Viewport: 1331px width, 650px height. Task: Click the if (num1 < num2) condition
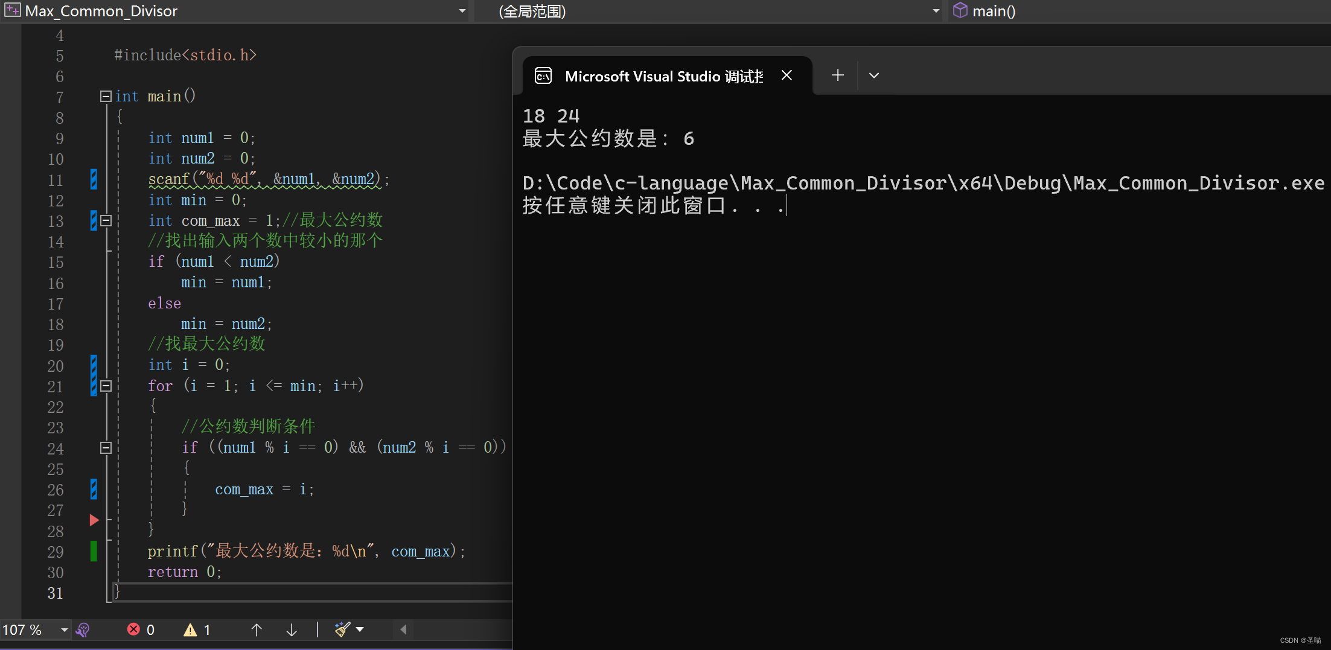(214, 262)
